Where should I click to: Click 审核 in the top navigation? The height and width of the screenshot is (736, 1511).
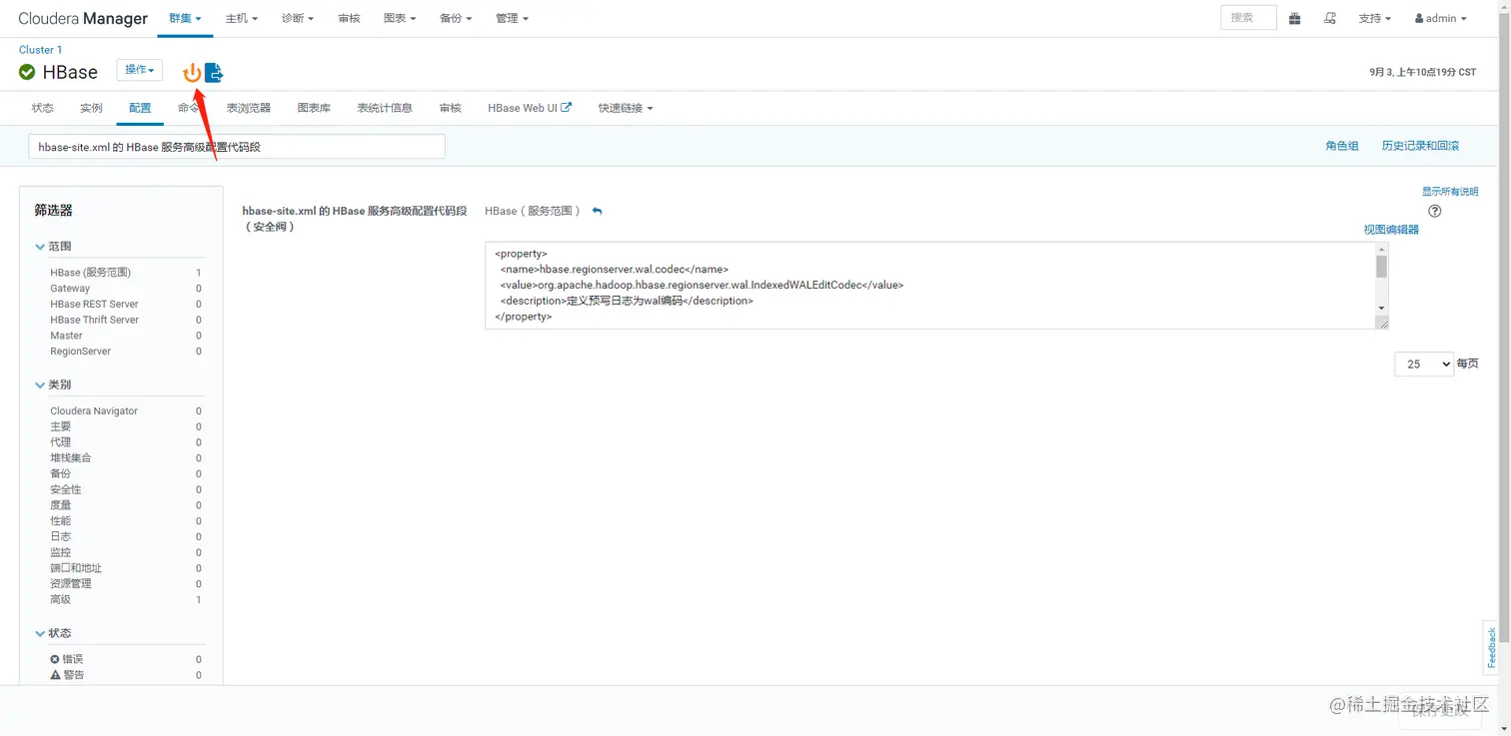pos(349,18)
